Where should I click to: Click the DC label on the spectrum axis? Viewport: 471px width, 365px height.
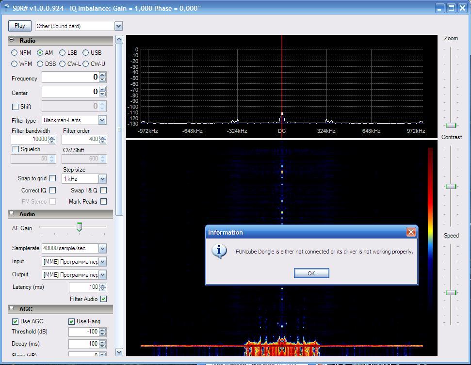tap(282, 131)
